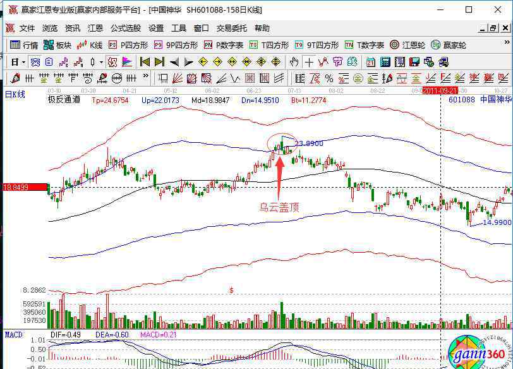The image size is (513, 369).
Task: Click the candlestick chart type icon
Action: (93, 62)
